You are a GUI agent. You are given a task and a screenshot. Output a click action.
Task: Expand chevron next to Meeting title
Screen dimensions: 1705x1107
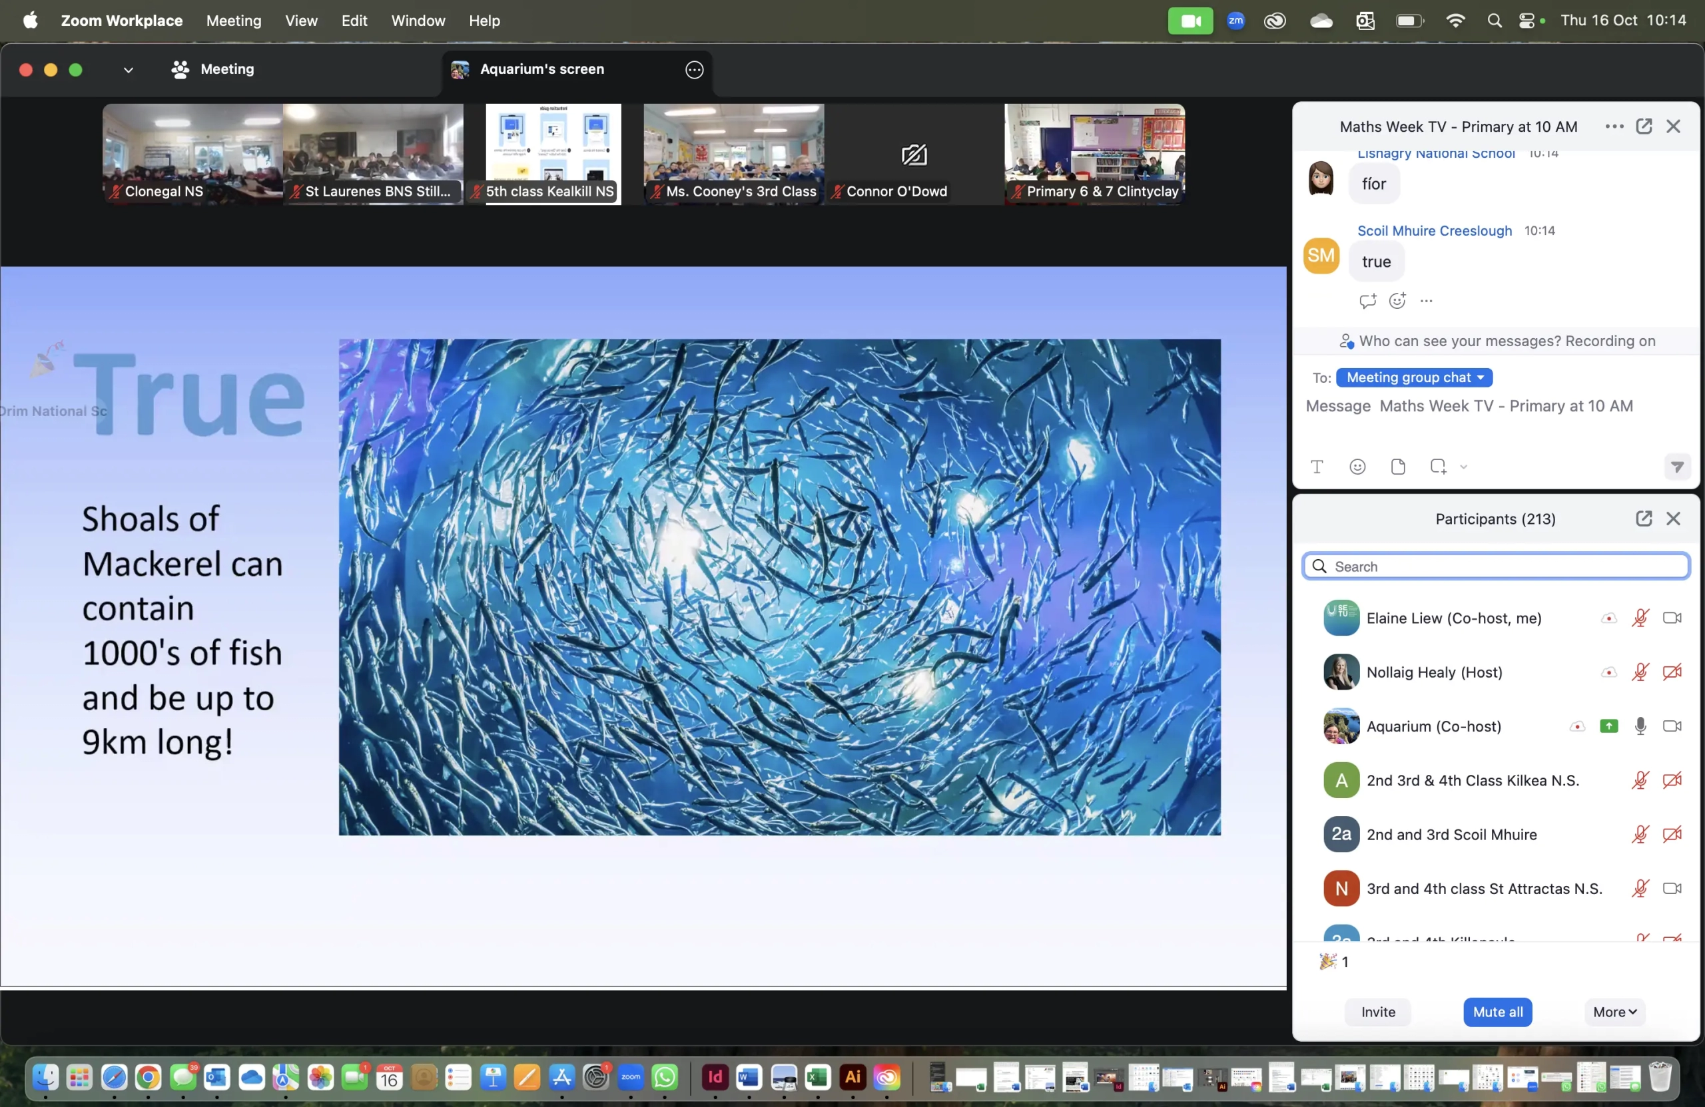[129, 69]
